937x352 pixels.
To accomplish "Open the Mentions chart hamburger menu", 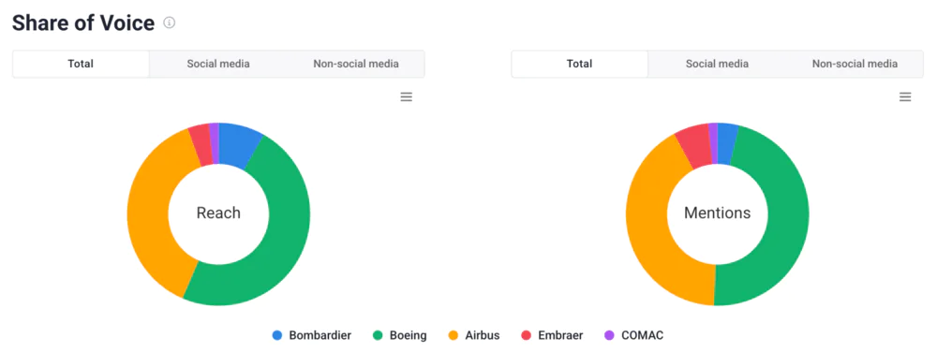I will click(905, 96).
